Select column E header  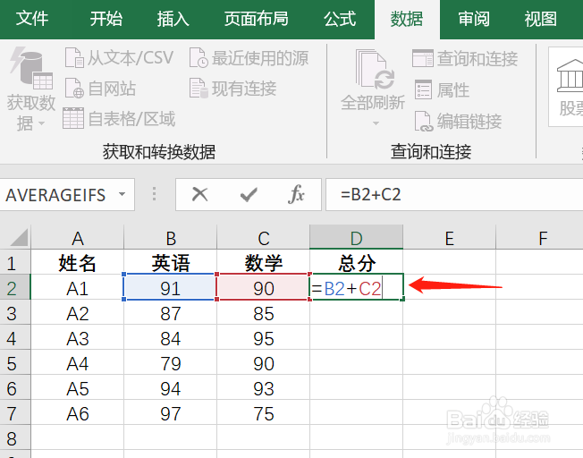(x=449, y=238)
